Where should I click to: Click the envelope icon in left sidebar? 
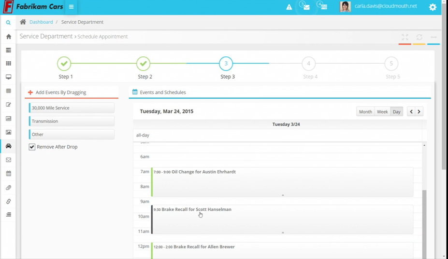point(8,160)
